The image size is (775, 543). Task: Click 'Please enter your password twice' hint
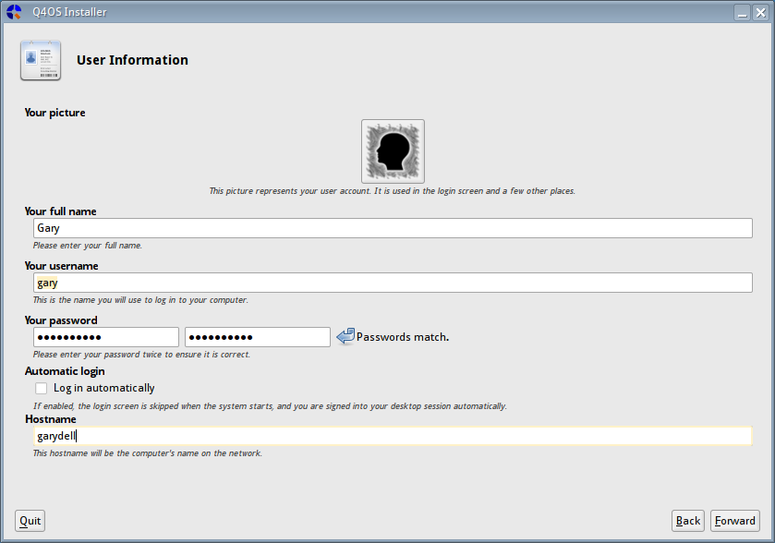pyautogui.click(x=141, y=355)
